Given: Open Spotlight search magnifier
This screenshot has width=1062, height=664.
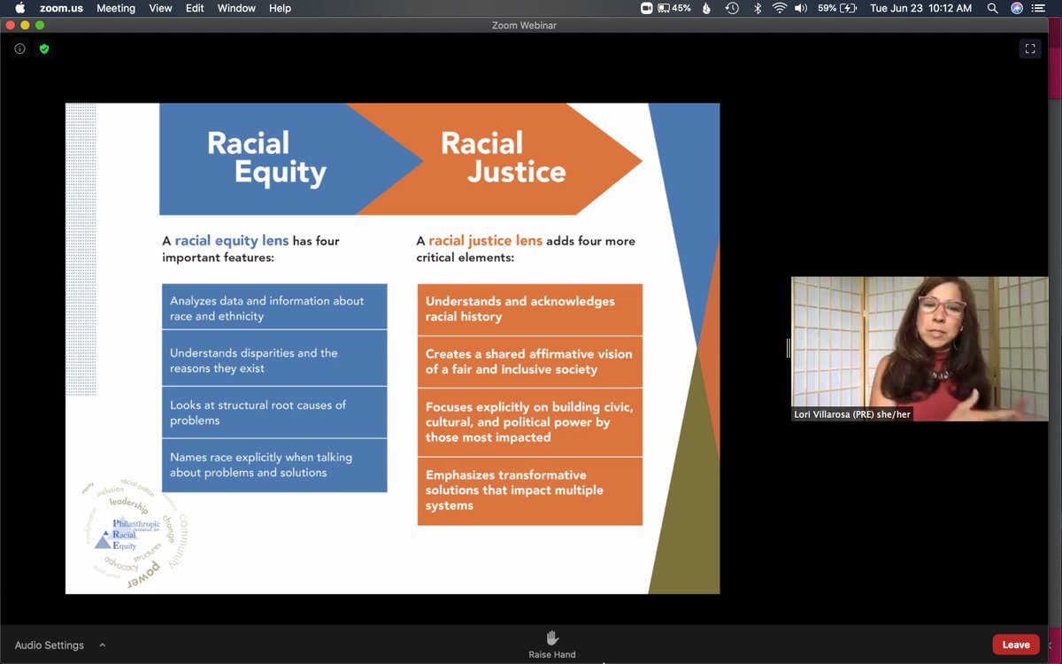Looking at the screenshot, I should [x=993, y=8].
